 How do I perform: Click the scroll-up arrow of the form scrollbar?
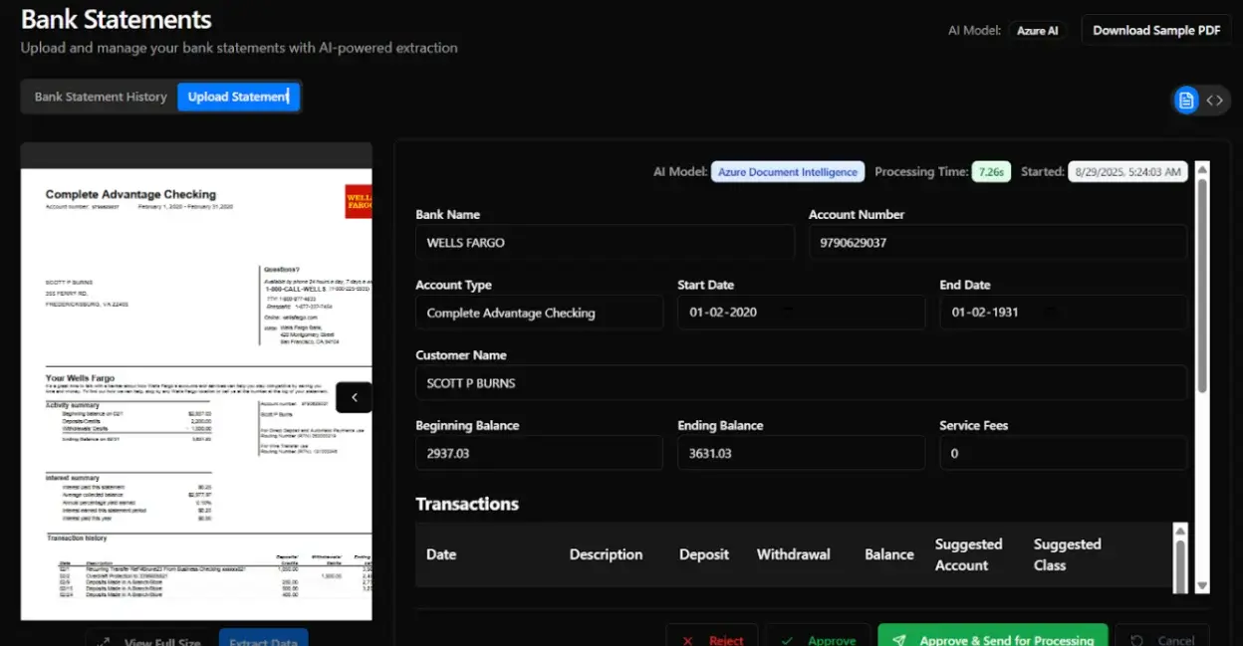(x=1201, y=169)
